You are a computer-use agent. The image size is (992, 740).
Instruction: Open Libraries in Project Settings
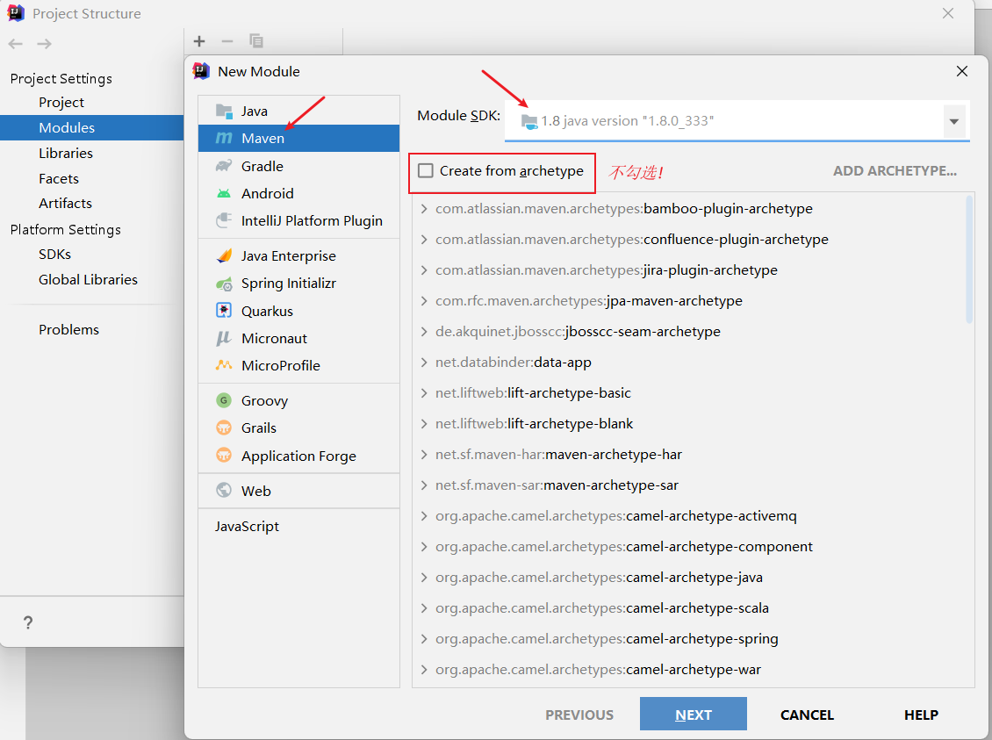point(66,153)
